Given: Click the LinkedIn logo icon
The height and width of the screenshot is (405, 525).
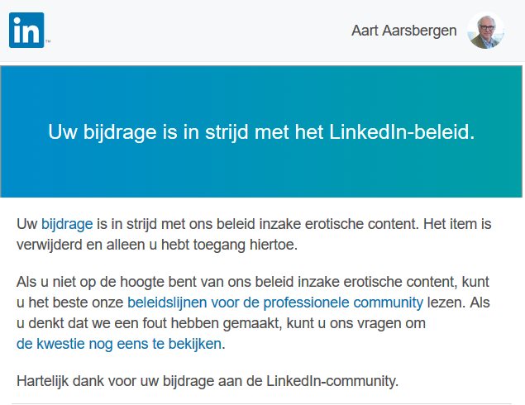Looking at the screenshot, I should coord(26,31).
